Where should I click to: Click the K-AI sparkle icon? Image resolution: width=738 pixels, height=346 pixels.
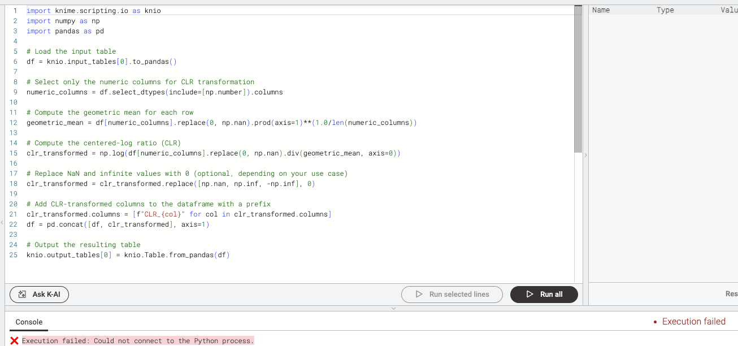click(23, 295)
